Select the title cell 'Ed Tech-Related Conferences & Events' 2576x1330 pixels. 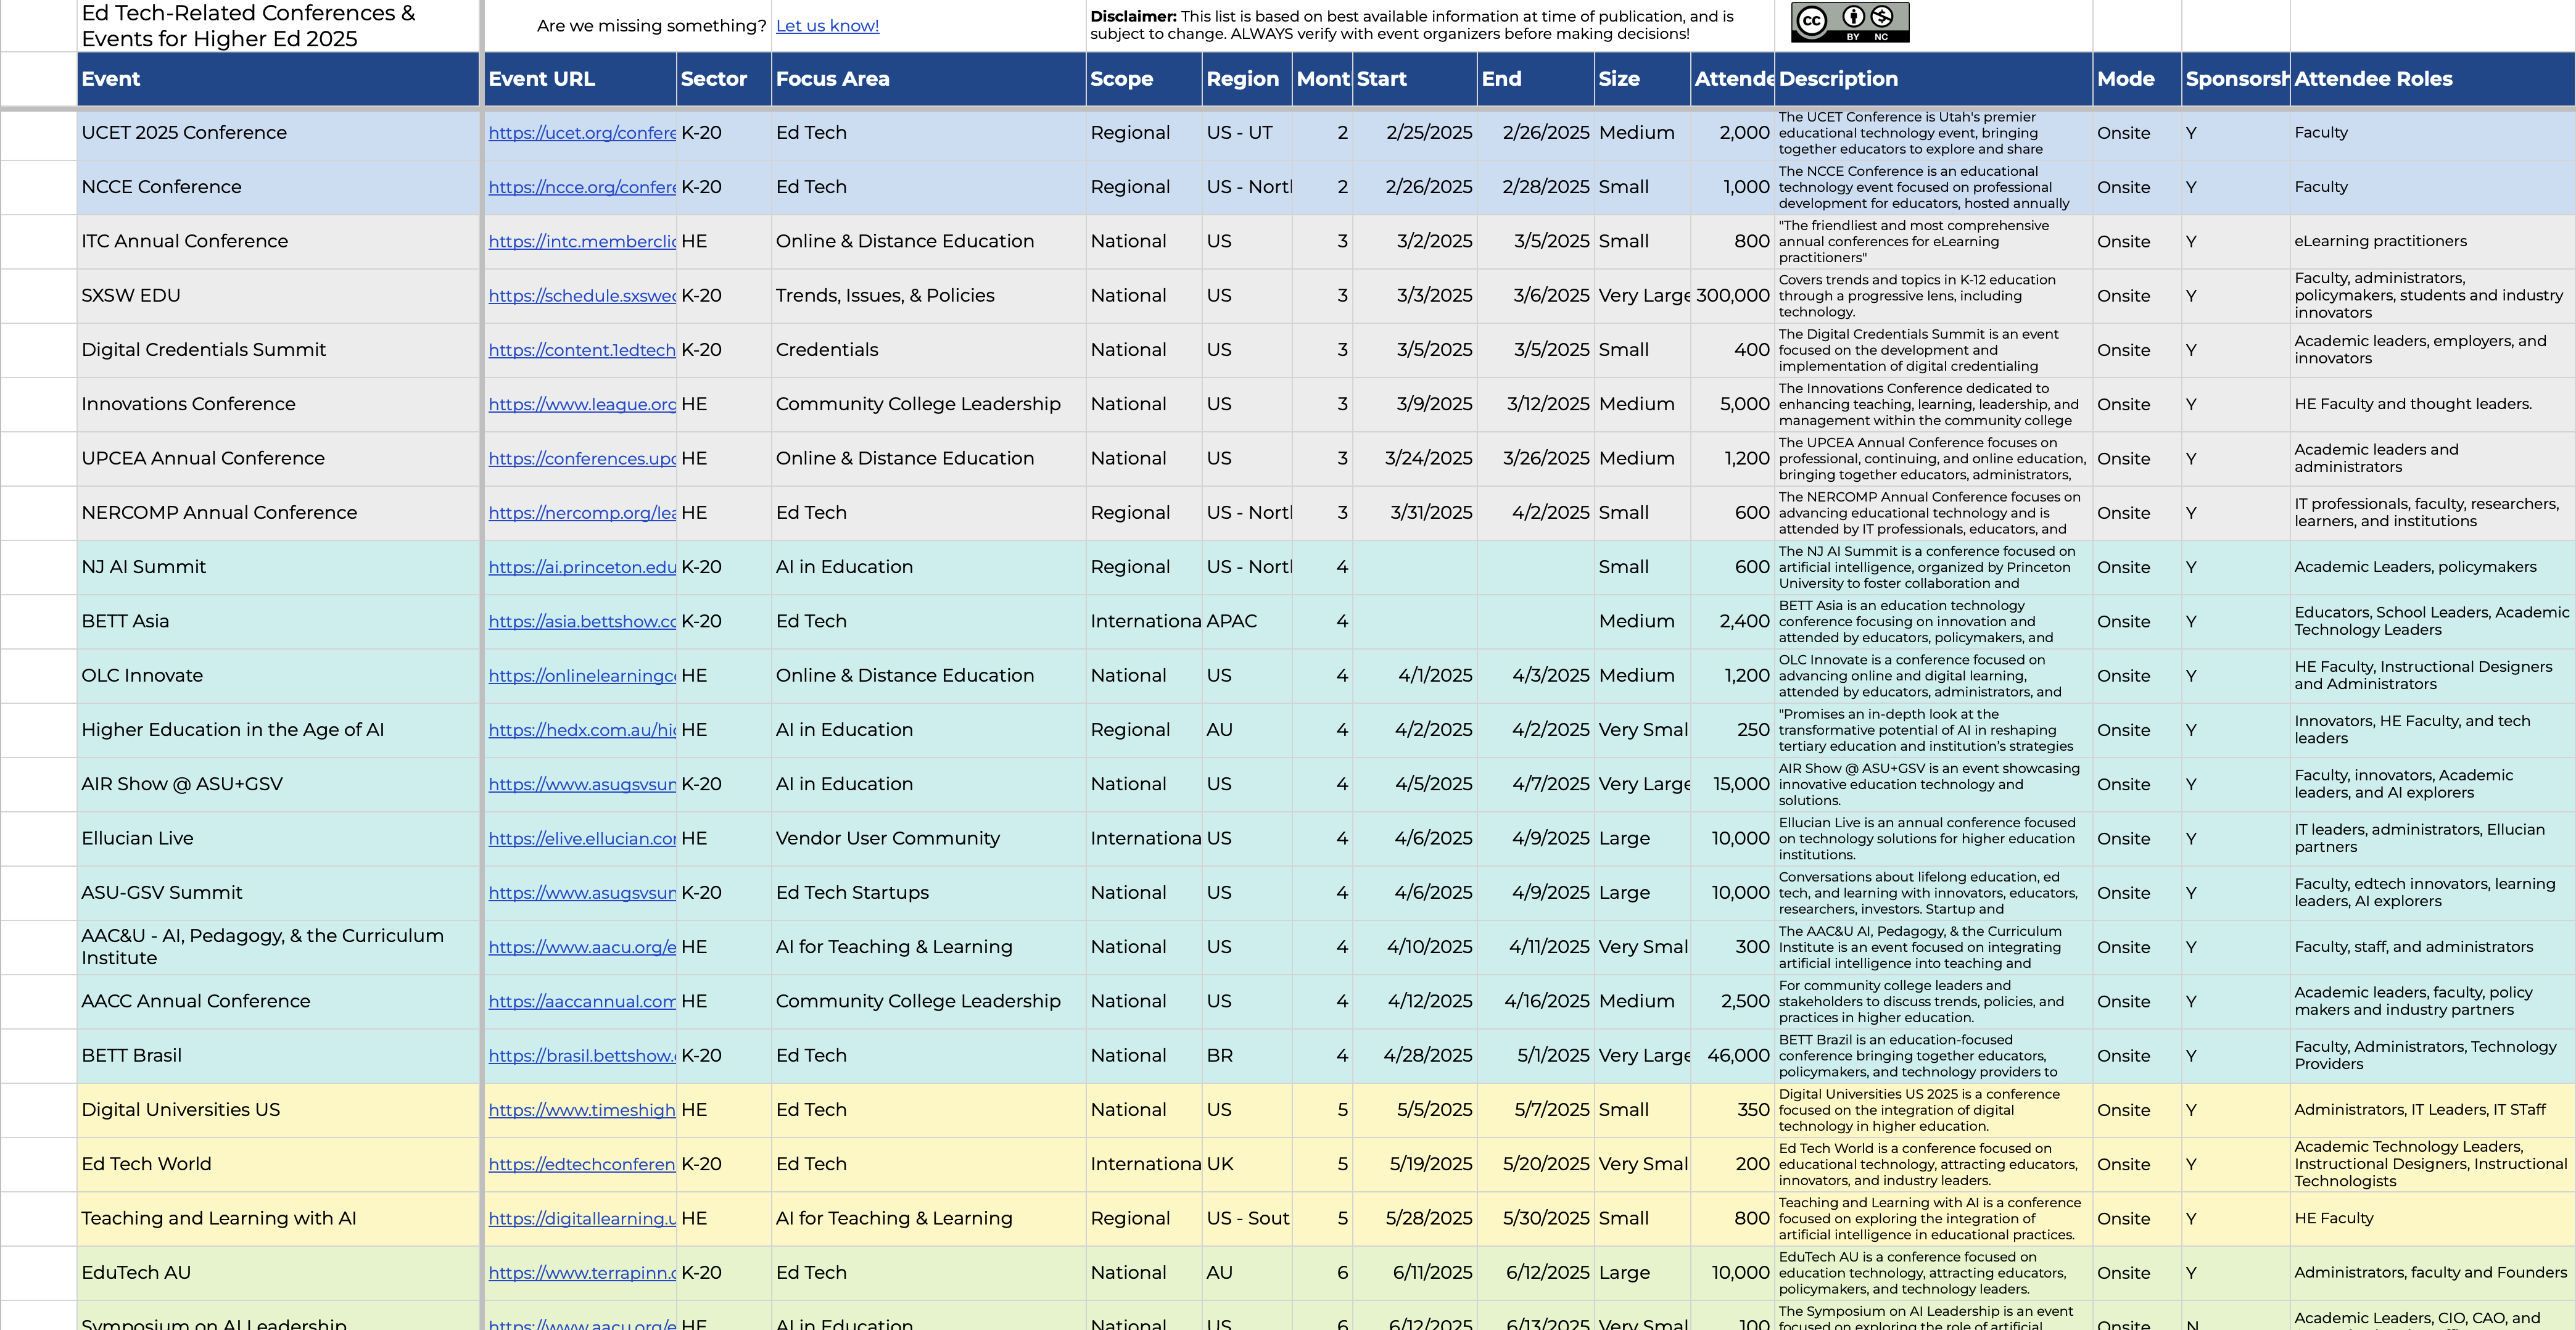click(x=278, y=26)
